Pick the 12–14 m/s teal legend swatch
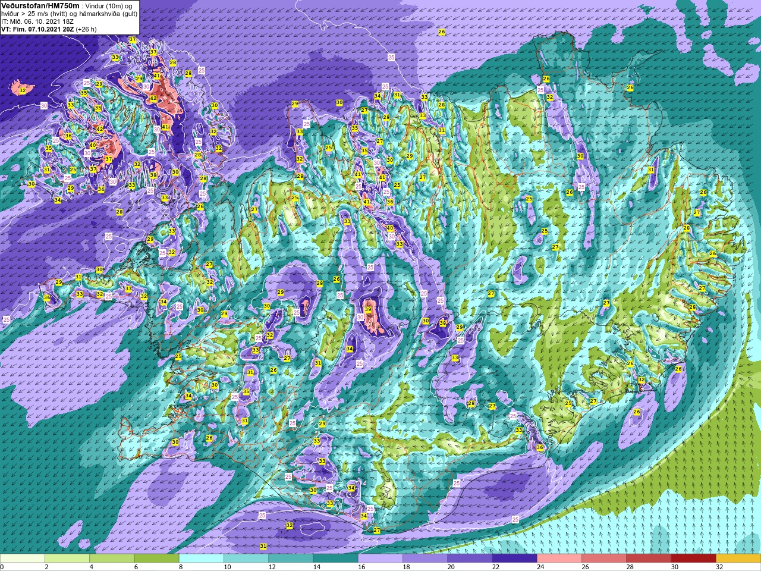 291,559
